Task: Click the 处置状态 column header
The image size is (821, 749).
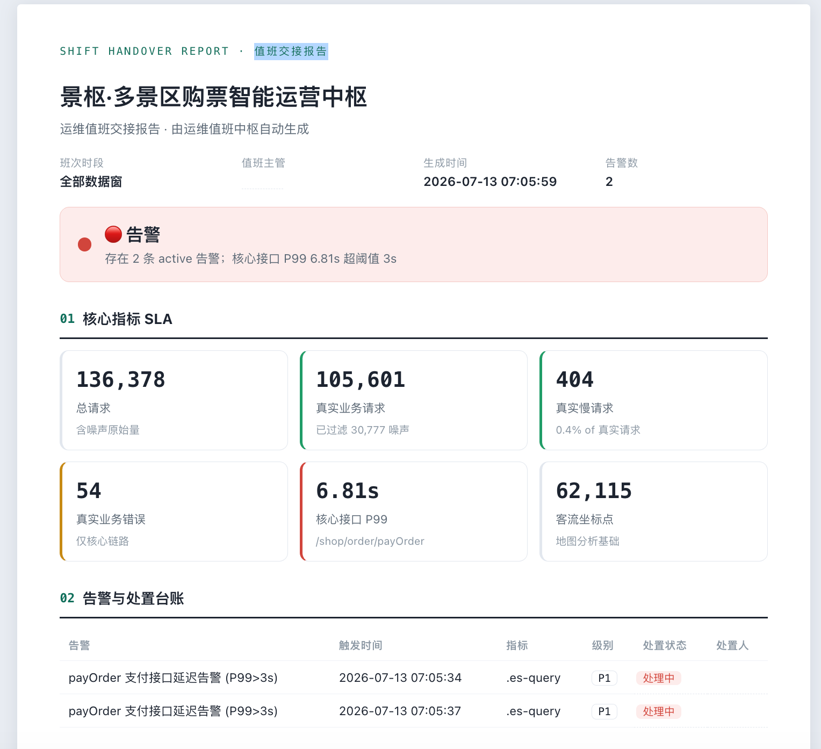Action: click(x=665, y=645)
